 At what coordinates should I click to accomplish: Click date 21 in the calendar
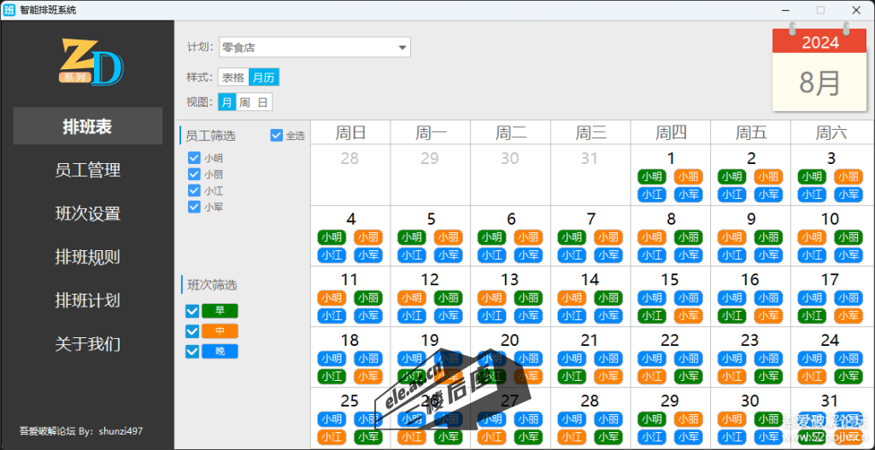coord(590,340)
